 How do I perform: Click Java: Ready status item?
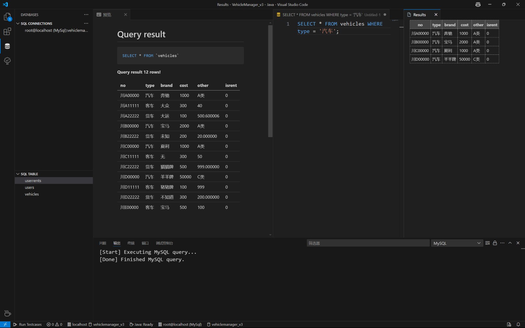(x=141, y=324)
